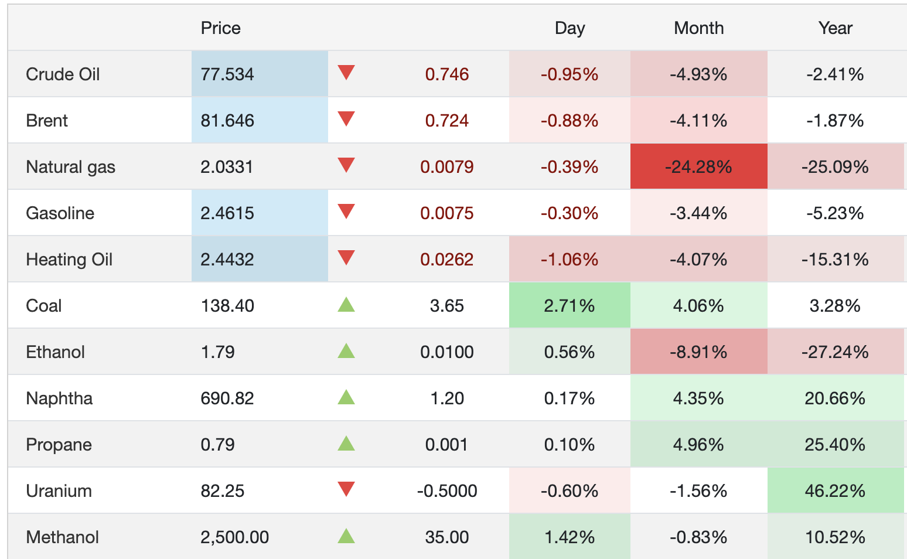This screenshot has height=559, width=907.
Task: Sort by the Day column header
Action: point(570,28)
